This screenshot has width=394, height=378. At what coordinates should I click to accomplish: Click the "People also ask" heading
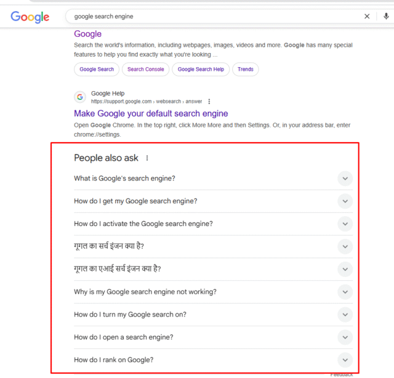point(106,158)
